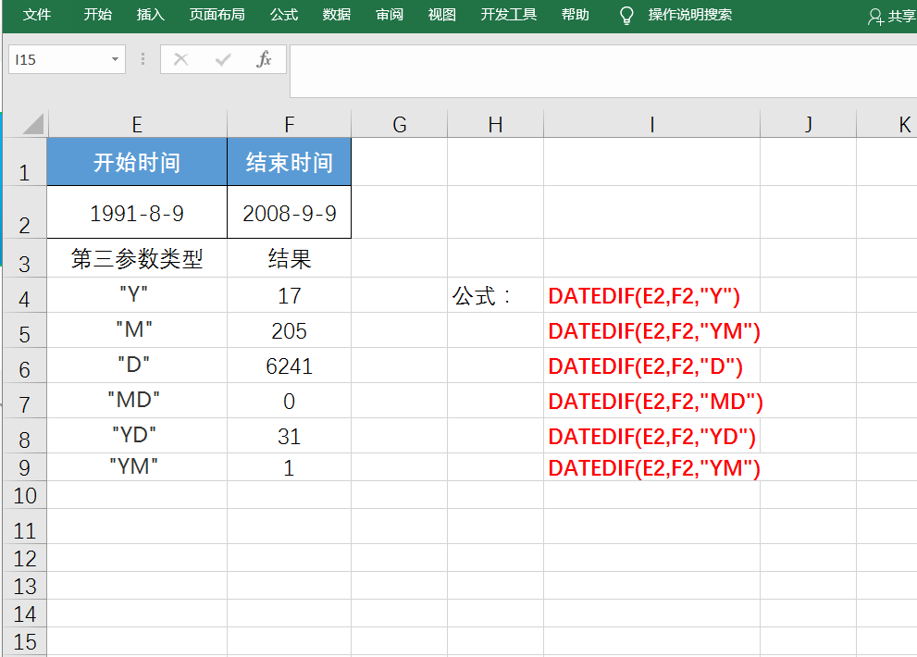Click the 操作说明搜索 search box

pos(690,15)
